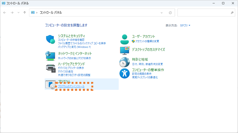Open ユーザー アカウント category link
The width and height of the screenshot is (238, 133).
click(144, 36)
